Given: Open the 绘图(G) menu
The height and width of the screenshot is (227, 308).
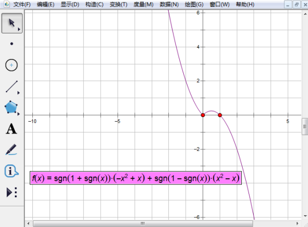Looking at the screenshot, I should pyautogui.click(x=194, y=4).
